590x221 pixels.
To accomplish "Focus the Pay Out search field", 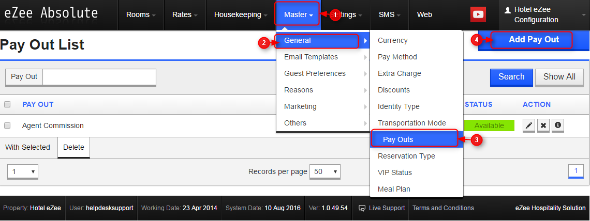I will coord(99,77).
